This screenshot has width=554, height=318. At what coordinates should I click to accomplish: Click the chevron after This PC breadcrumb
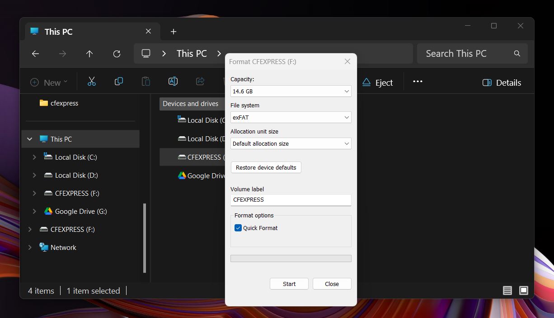[x=219, y=53]
